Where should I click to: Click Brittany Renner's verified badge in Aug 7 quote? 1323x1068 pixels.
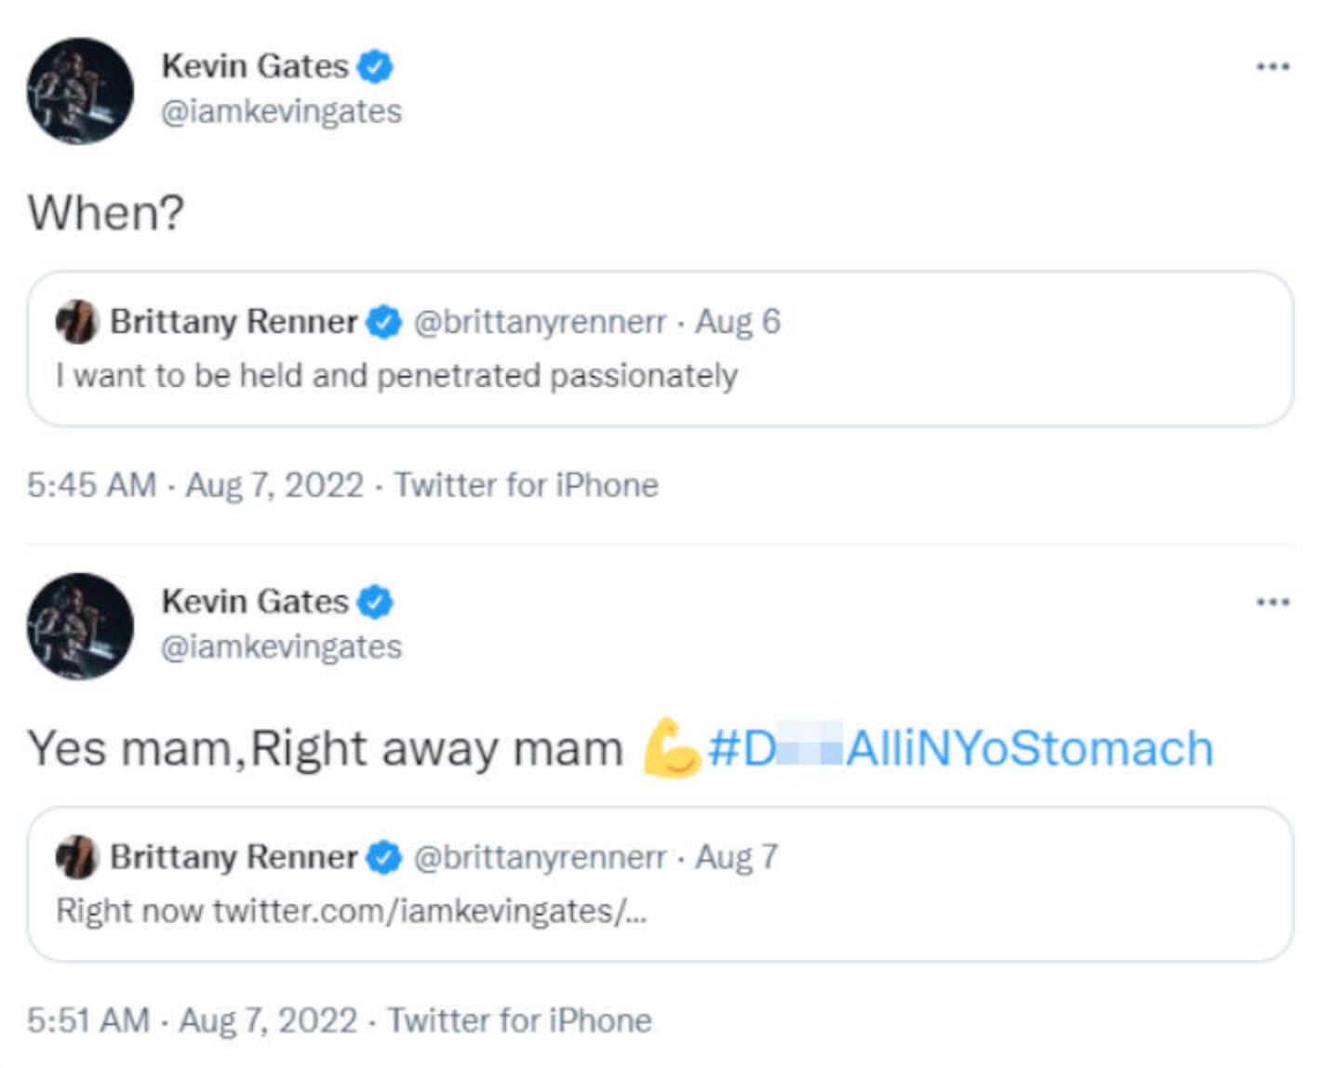point(383,857)
